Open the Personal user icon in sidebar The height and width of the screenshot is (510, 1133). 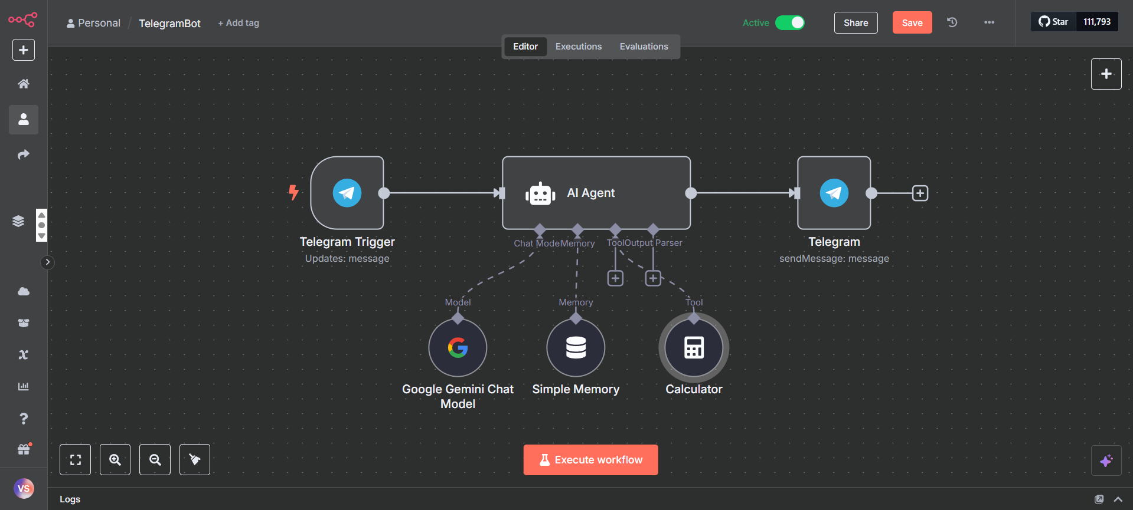[24, 120]
